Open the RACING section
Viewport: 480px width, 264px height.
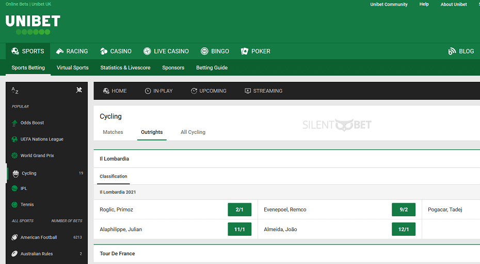pos(72,51)
